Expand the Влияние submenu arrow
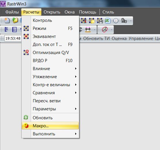The height and width of the screenshot is (150, 160). 76,68
